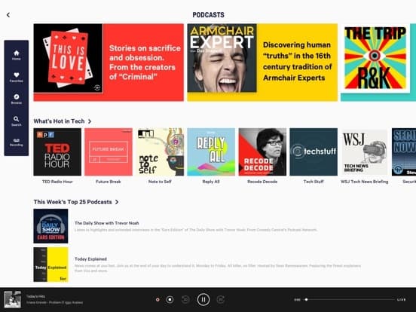The image size is (416, 312).
Task: Open the Armchair Expert banner
Action: 262,63
